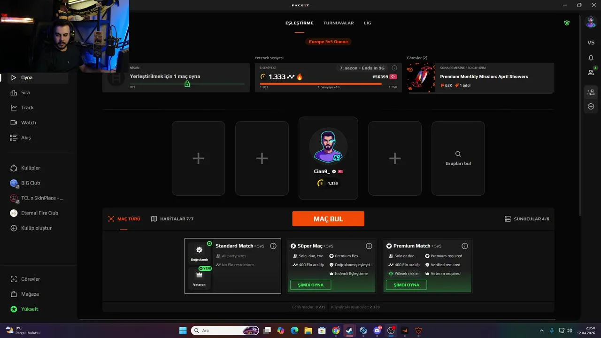Click the taskbar Ara search field
The height and width of the screenshot is (338, 601).
coord(225,330)
